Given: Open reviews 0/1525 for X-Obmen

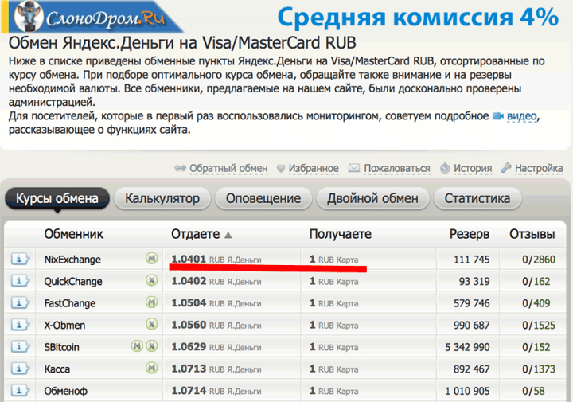Looking at the screenshot, I should 539,326.
